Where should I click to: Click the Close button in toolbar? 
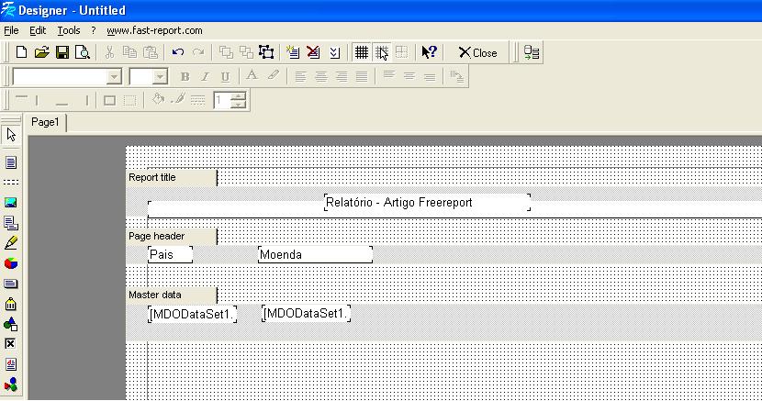pos(477,52)
